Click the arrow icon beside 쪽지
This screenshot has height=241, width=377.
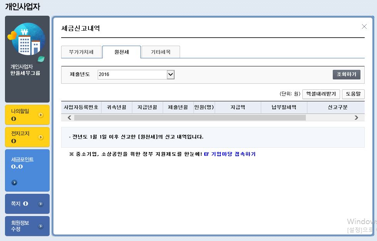41,204
